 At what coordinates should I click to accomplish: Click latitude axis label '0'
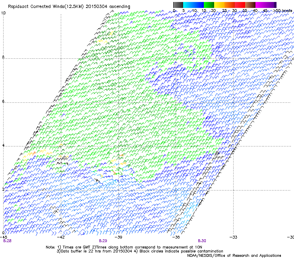tap(3, 233)
